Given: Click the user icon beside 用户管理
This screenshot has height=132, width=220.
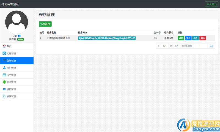Looking at the screenshot, I should pyautogui.click(x=4, y=68).
